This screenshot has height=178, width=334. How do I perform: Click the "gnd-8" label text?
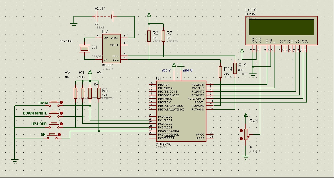click(188, 70)
